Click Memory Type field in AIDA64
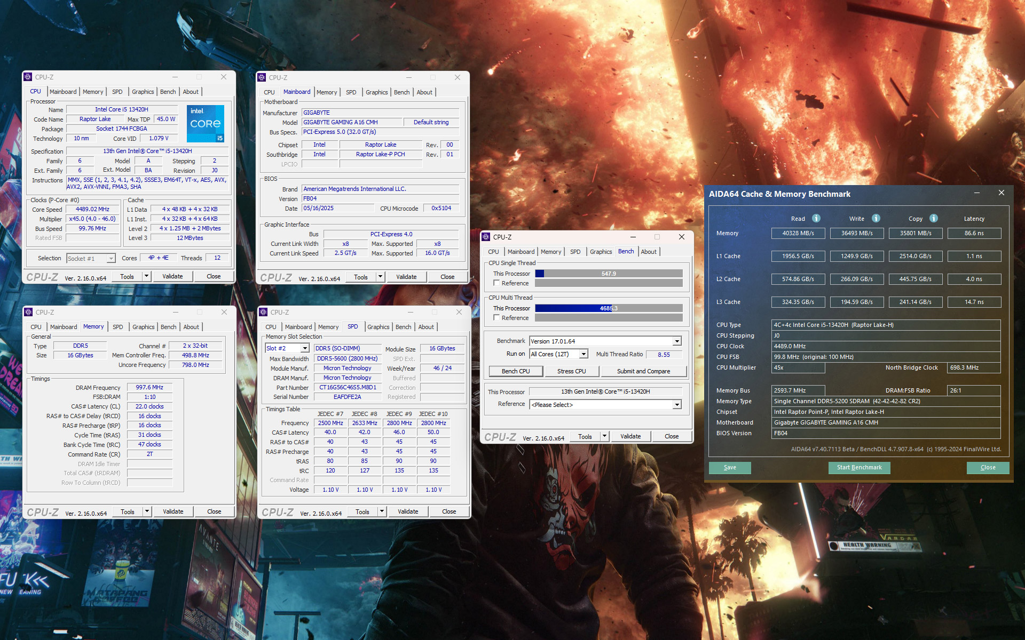 886,401
